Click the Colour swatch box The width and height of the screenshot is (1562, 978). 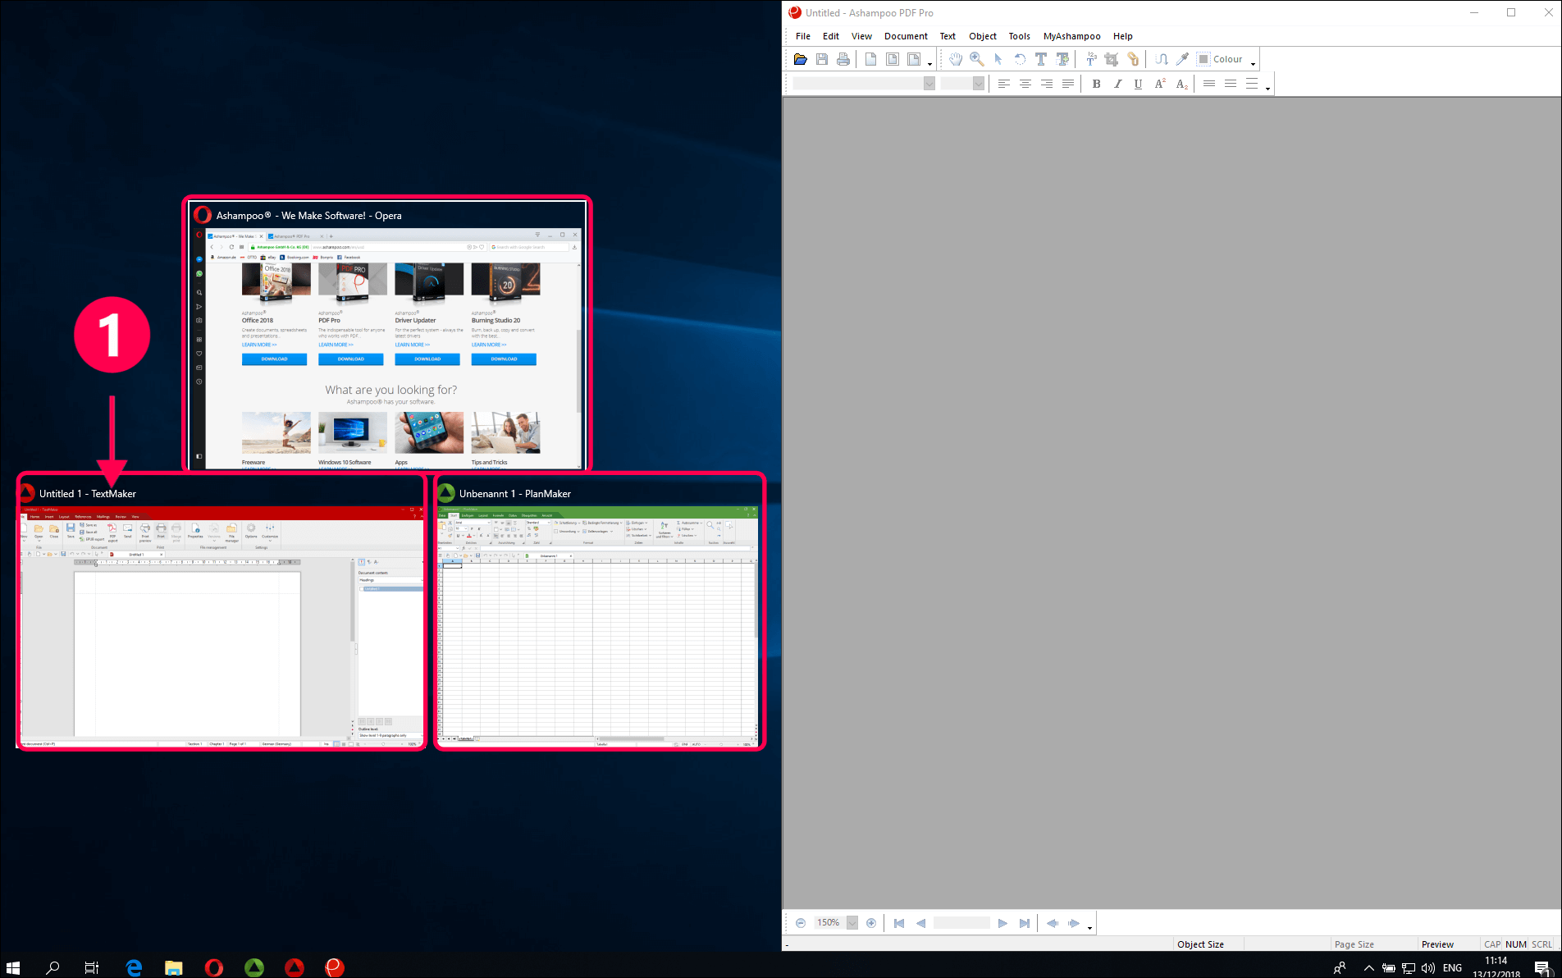pos(1203,59)
